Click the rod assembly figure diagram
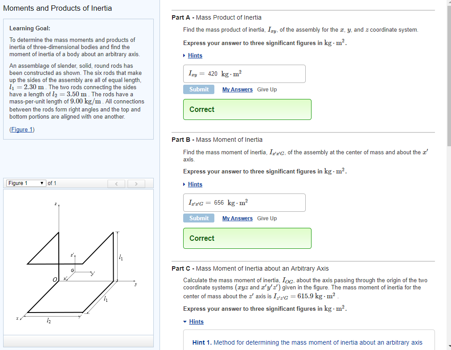Viewport: 451px width, 350px height. point(78,268)
